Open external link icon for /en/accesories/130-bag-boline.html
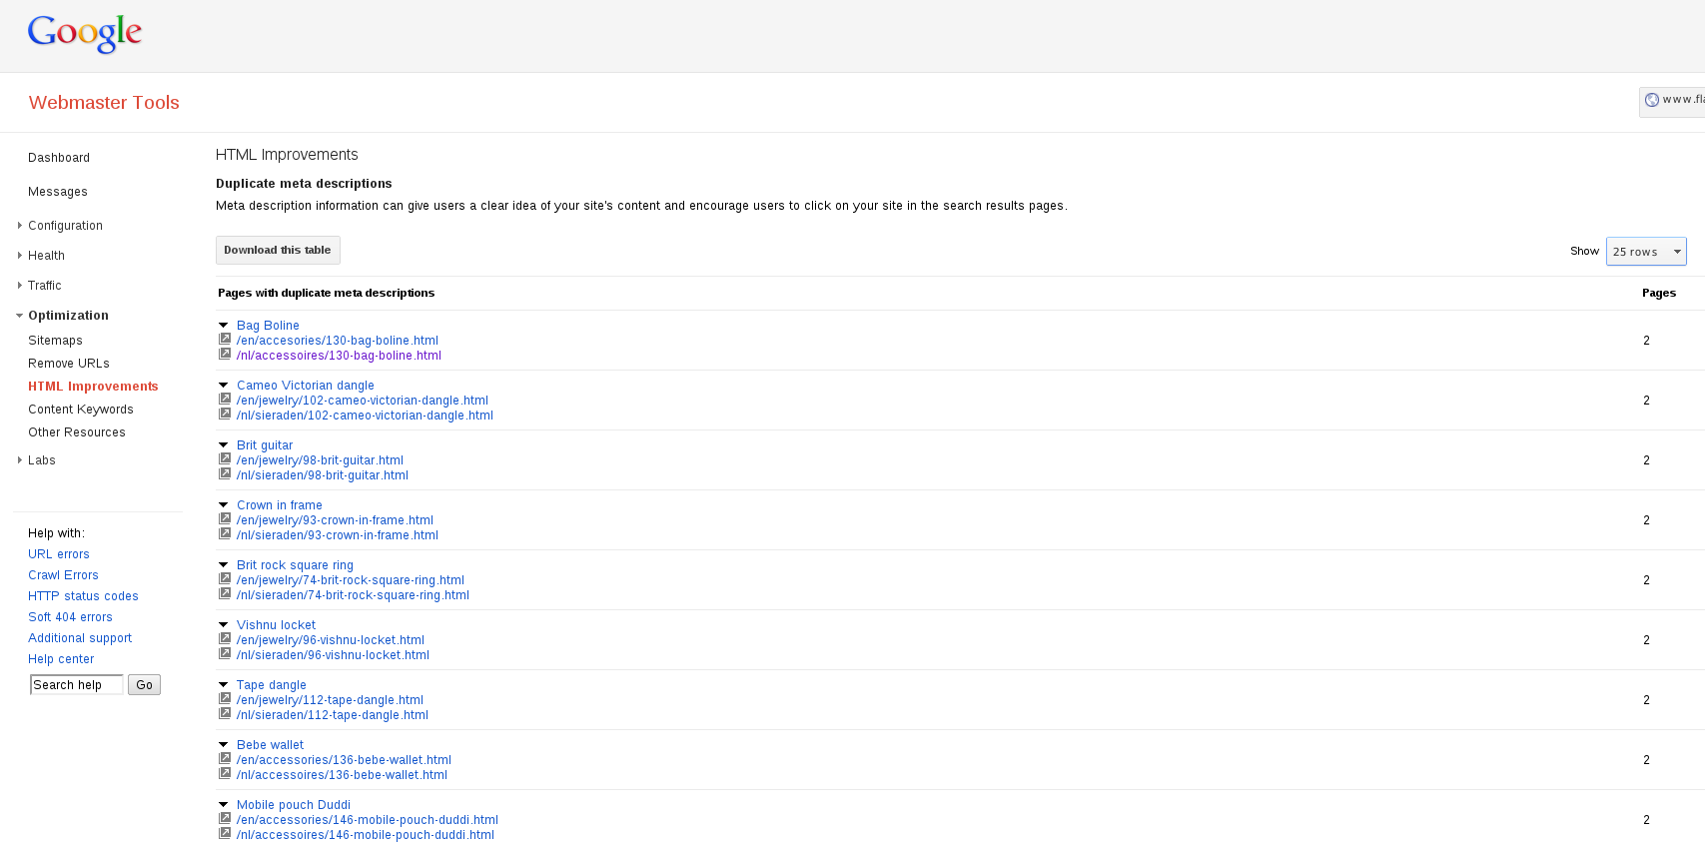The height and width of the screenshot is (845, 1705). click(225, 340)
